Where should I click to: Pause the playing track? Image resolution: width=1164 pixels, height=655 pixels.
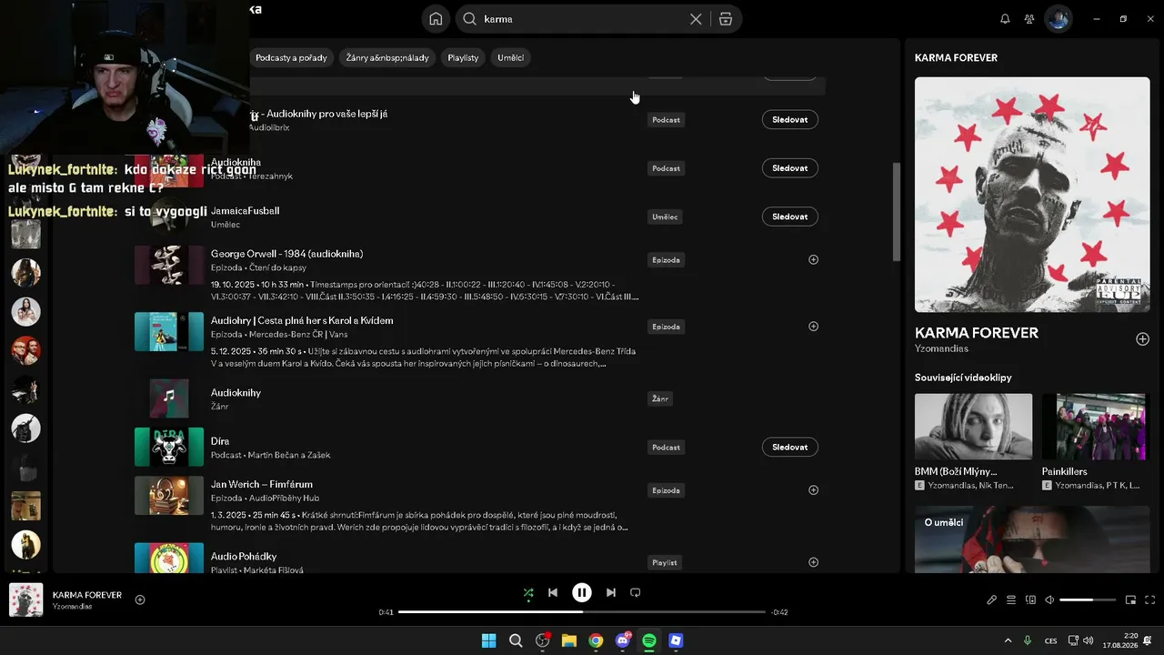tap(582, 592)
